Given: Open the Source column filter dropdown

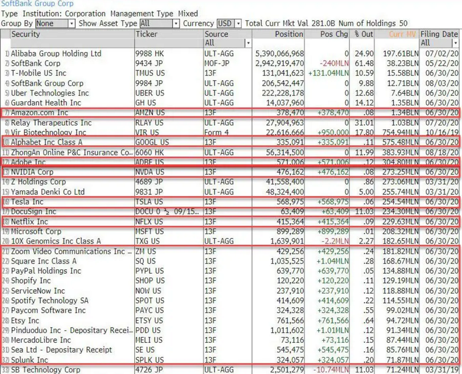Looking at the screenshot, I should (x=247, y=43).
